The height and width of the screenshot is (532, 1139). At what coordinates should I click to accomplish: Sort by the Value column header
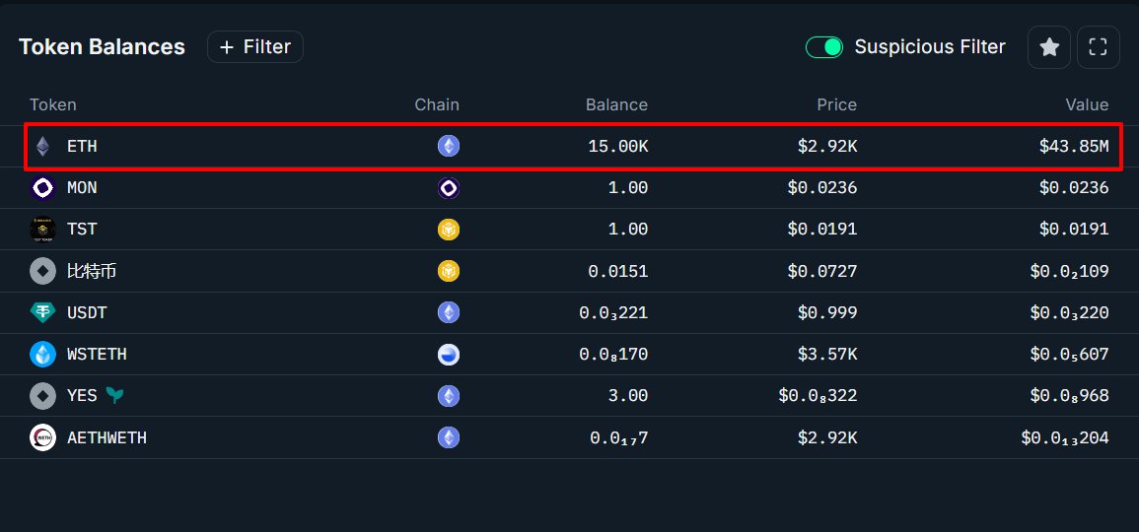[x=1087, y=105]
